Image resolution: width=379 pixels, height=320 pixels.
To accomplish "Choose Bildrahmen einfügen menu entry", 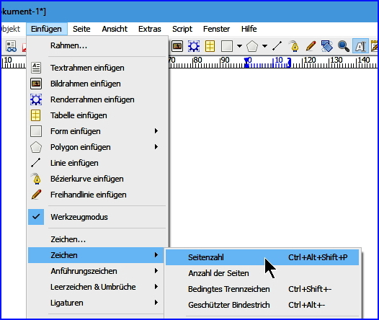I will (98, 84).
